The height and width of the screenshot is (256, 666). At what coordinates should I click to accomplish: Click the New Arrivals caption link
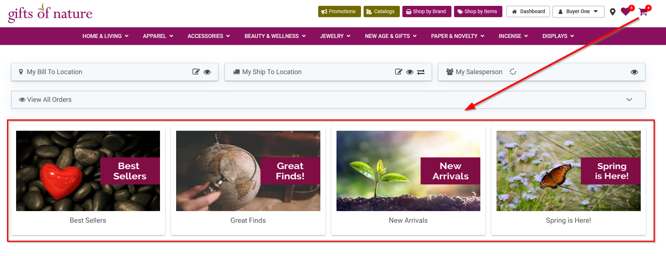click(x=408, y=221)
